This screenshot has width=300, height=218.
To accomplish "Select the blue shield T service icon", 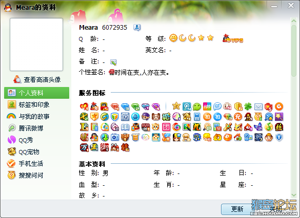I will point(279,137).
